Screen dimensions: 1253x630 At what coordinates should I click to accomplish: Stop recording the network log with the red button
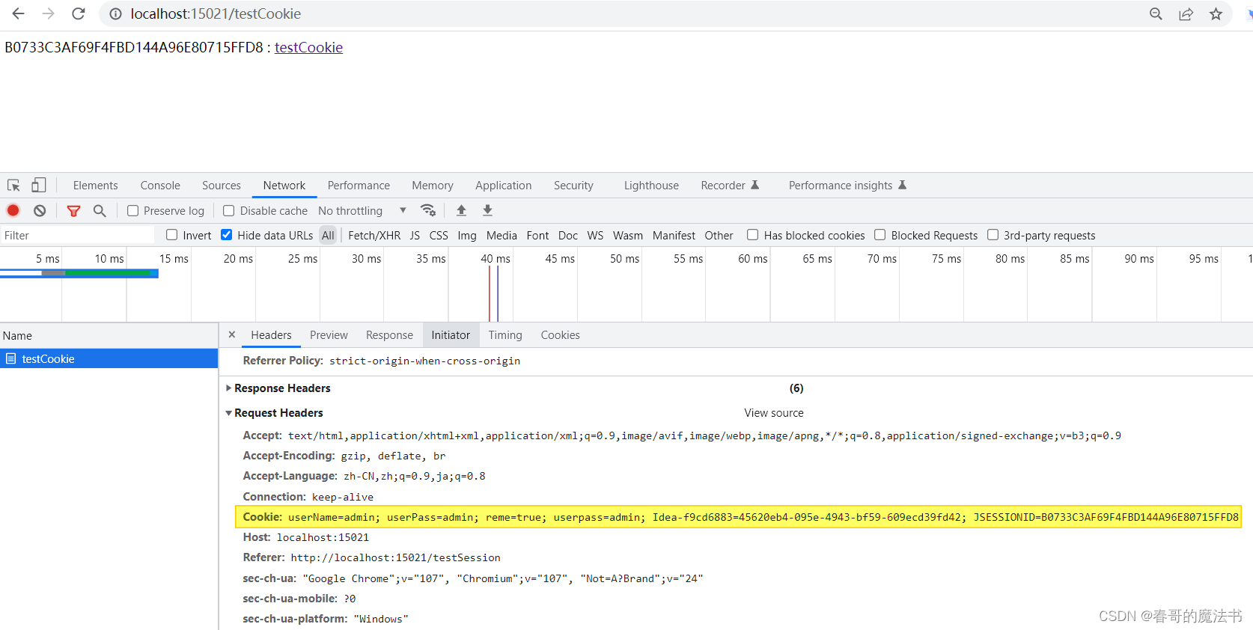click(x=13, y=210)
